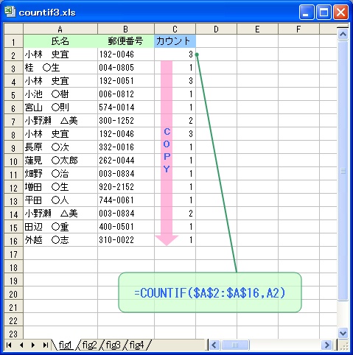This screenshot has height=355, width=353.
Task: Select column F header
Action: point(298,29)
